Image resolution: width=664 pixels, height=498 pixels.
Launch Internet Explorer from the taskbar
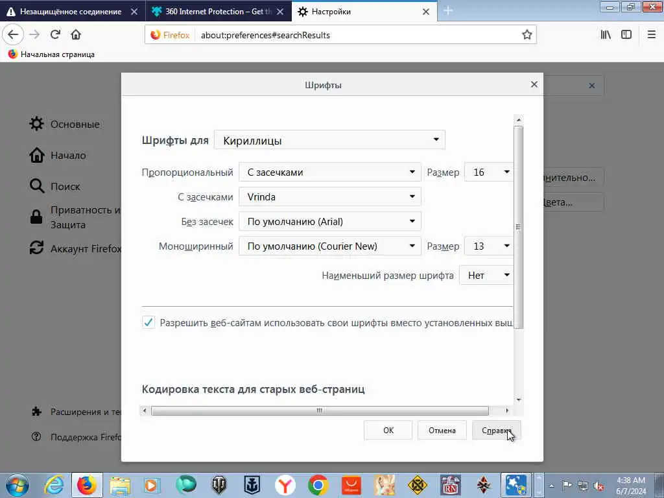pyautogui.click(x=54, y=485)
